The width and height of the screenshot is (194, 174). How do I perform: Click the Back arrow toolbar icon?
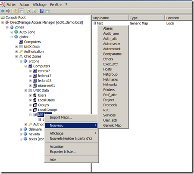point(3,11)
